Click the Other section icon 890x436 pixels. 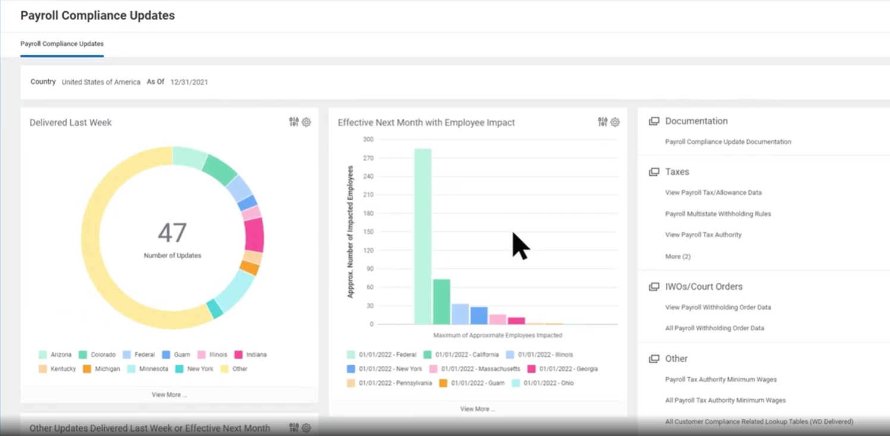point(654,359)
